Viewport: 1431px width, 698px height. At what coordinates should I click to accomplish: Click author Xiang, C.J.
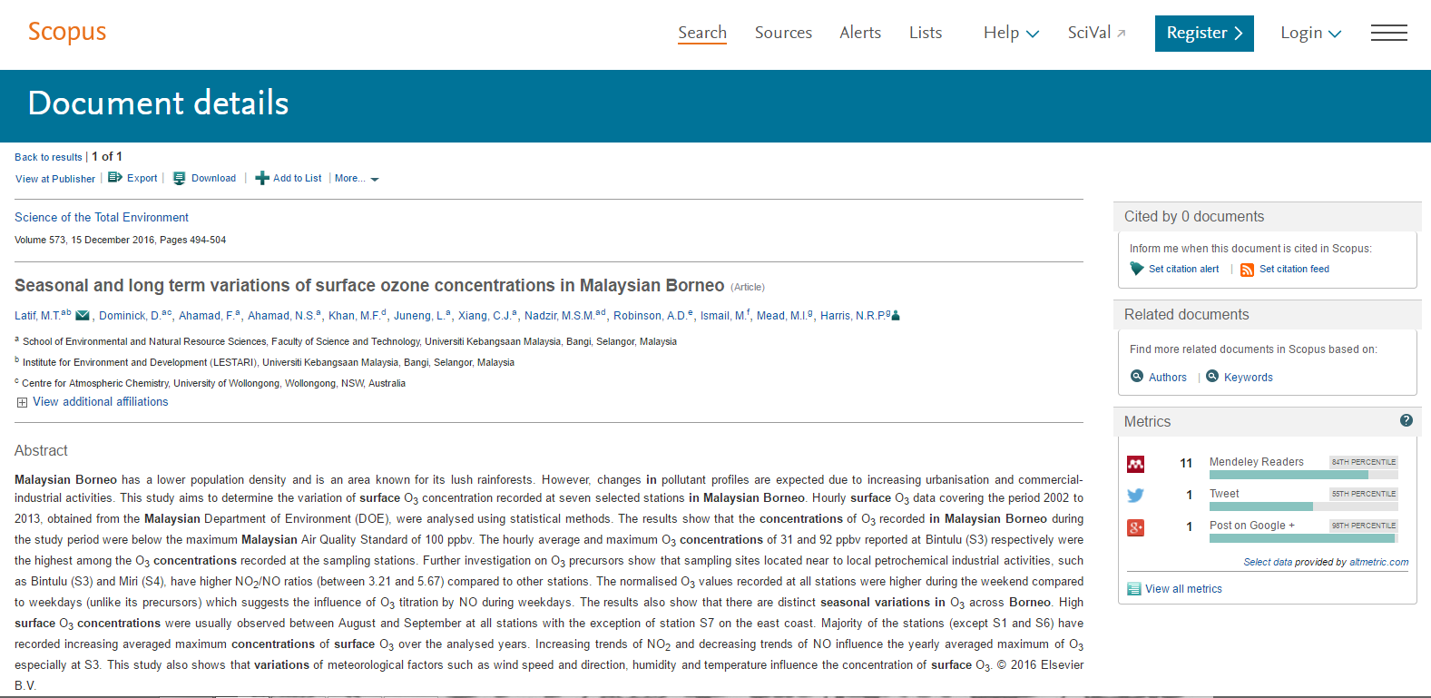point(485,316)
